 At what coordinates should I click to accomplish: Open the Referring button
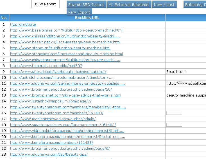(195, 5)
